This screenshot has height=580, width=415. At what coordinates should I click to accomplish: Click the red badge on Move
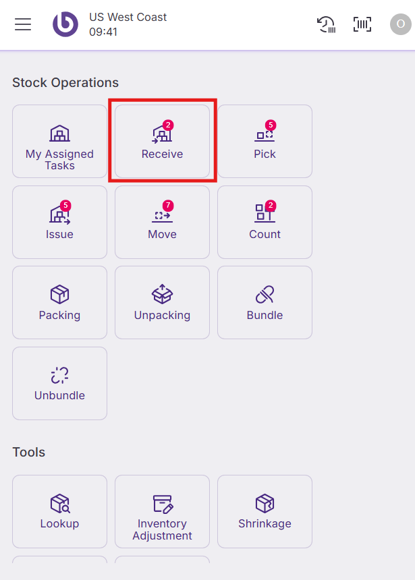click(x=168, y=205)
